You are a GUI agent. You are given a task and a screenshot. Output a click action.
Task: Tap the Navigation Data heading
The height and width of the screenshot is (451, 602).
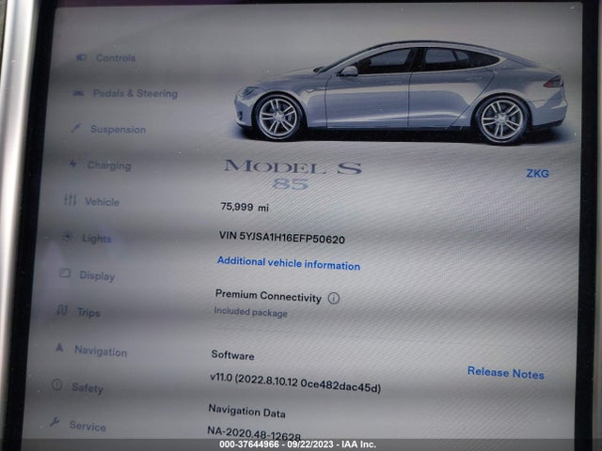(246, 412)
